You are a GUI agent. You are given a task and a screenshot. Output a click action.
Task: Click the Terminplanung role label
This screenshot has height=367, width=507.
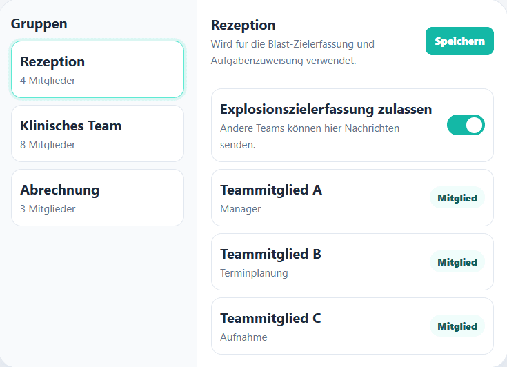click(x=254, y=273)
